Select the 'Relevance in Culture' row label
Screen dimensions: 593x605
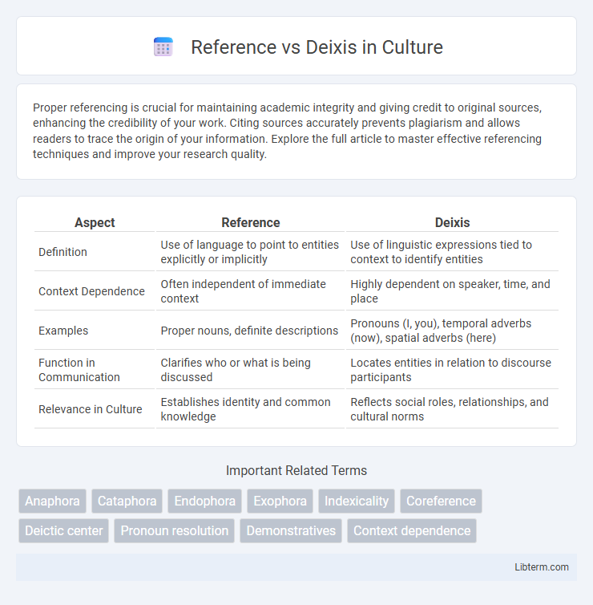click(x=91, y=409)
